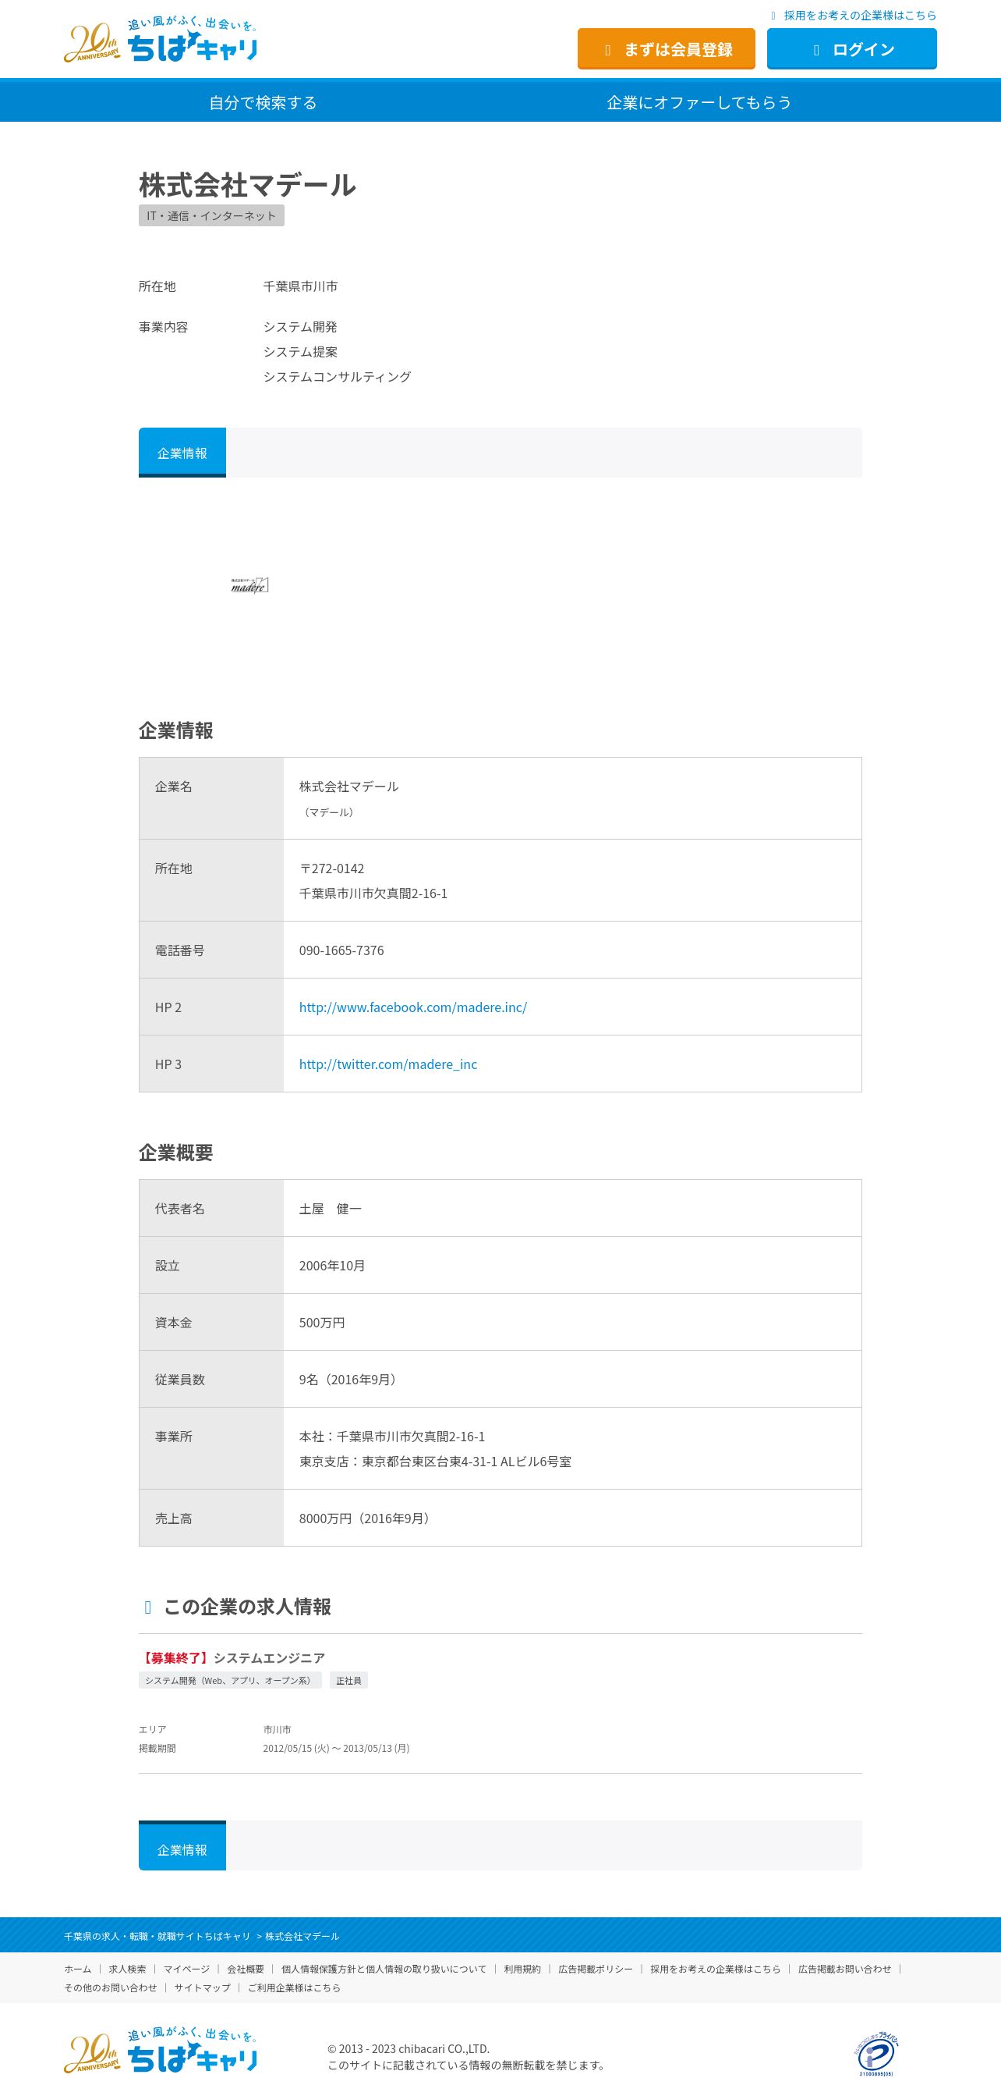The image size is (1001, 2078).
Task: Open footer 採用をお考えの企業様はこちら link
Action: [x=716, y=1969]
